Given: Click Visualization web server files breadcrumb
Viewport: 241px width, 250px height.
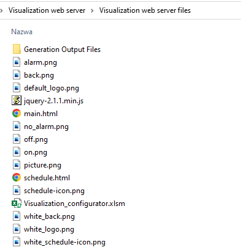Looking at the screenshot, I should (145, 10).
